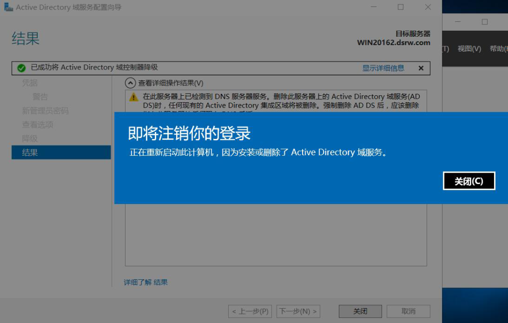Viewport: 508px width, 323px height.
Task: Dismiss the demotion success notification with the X
Action: point(421,68)
